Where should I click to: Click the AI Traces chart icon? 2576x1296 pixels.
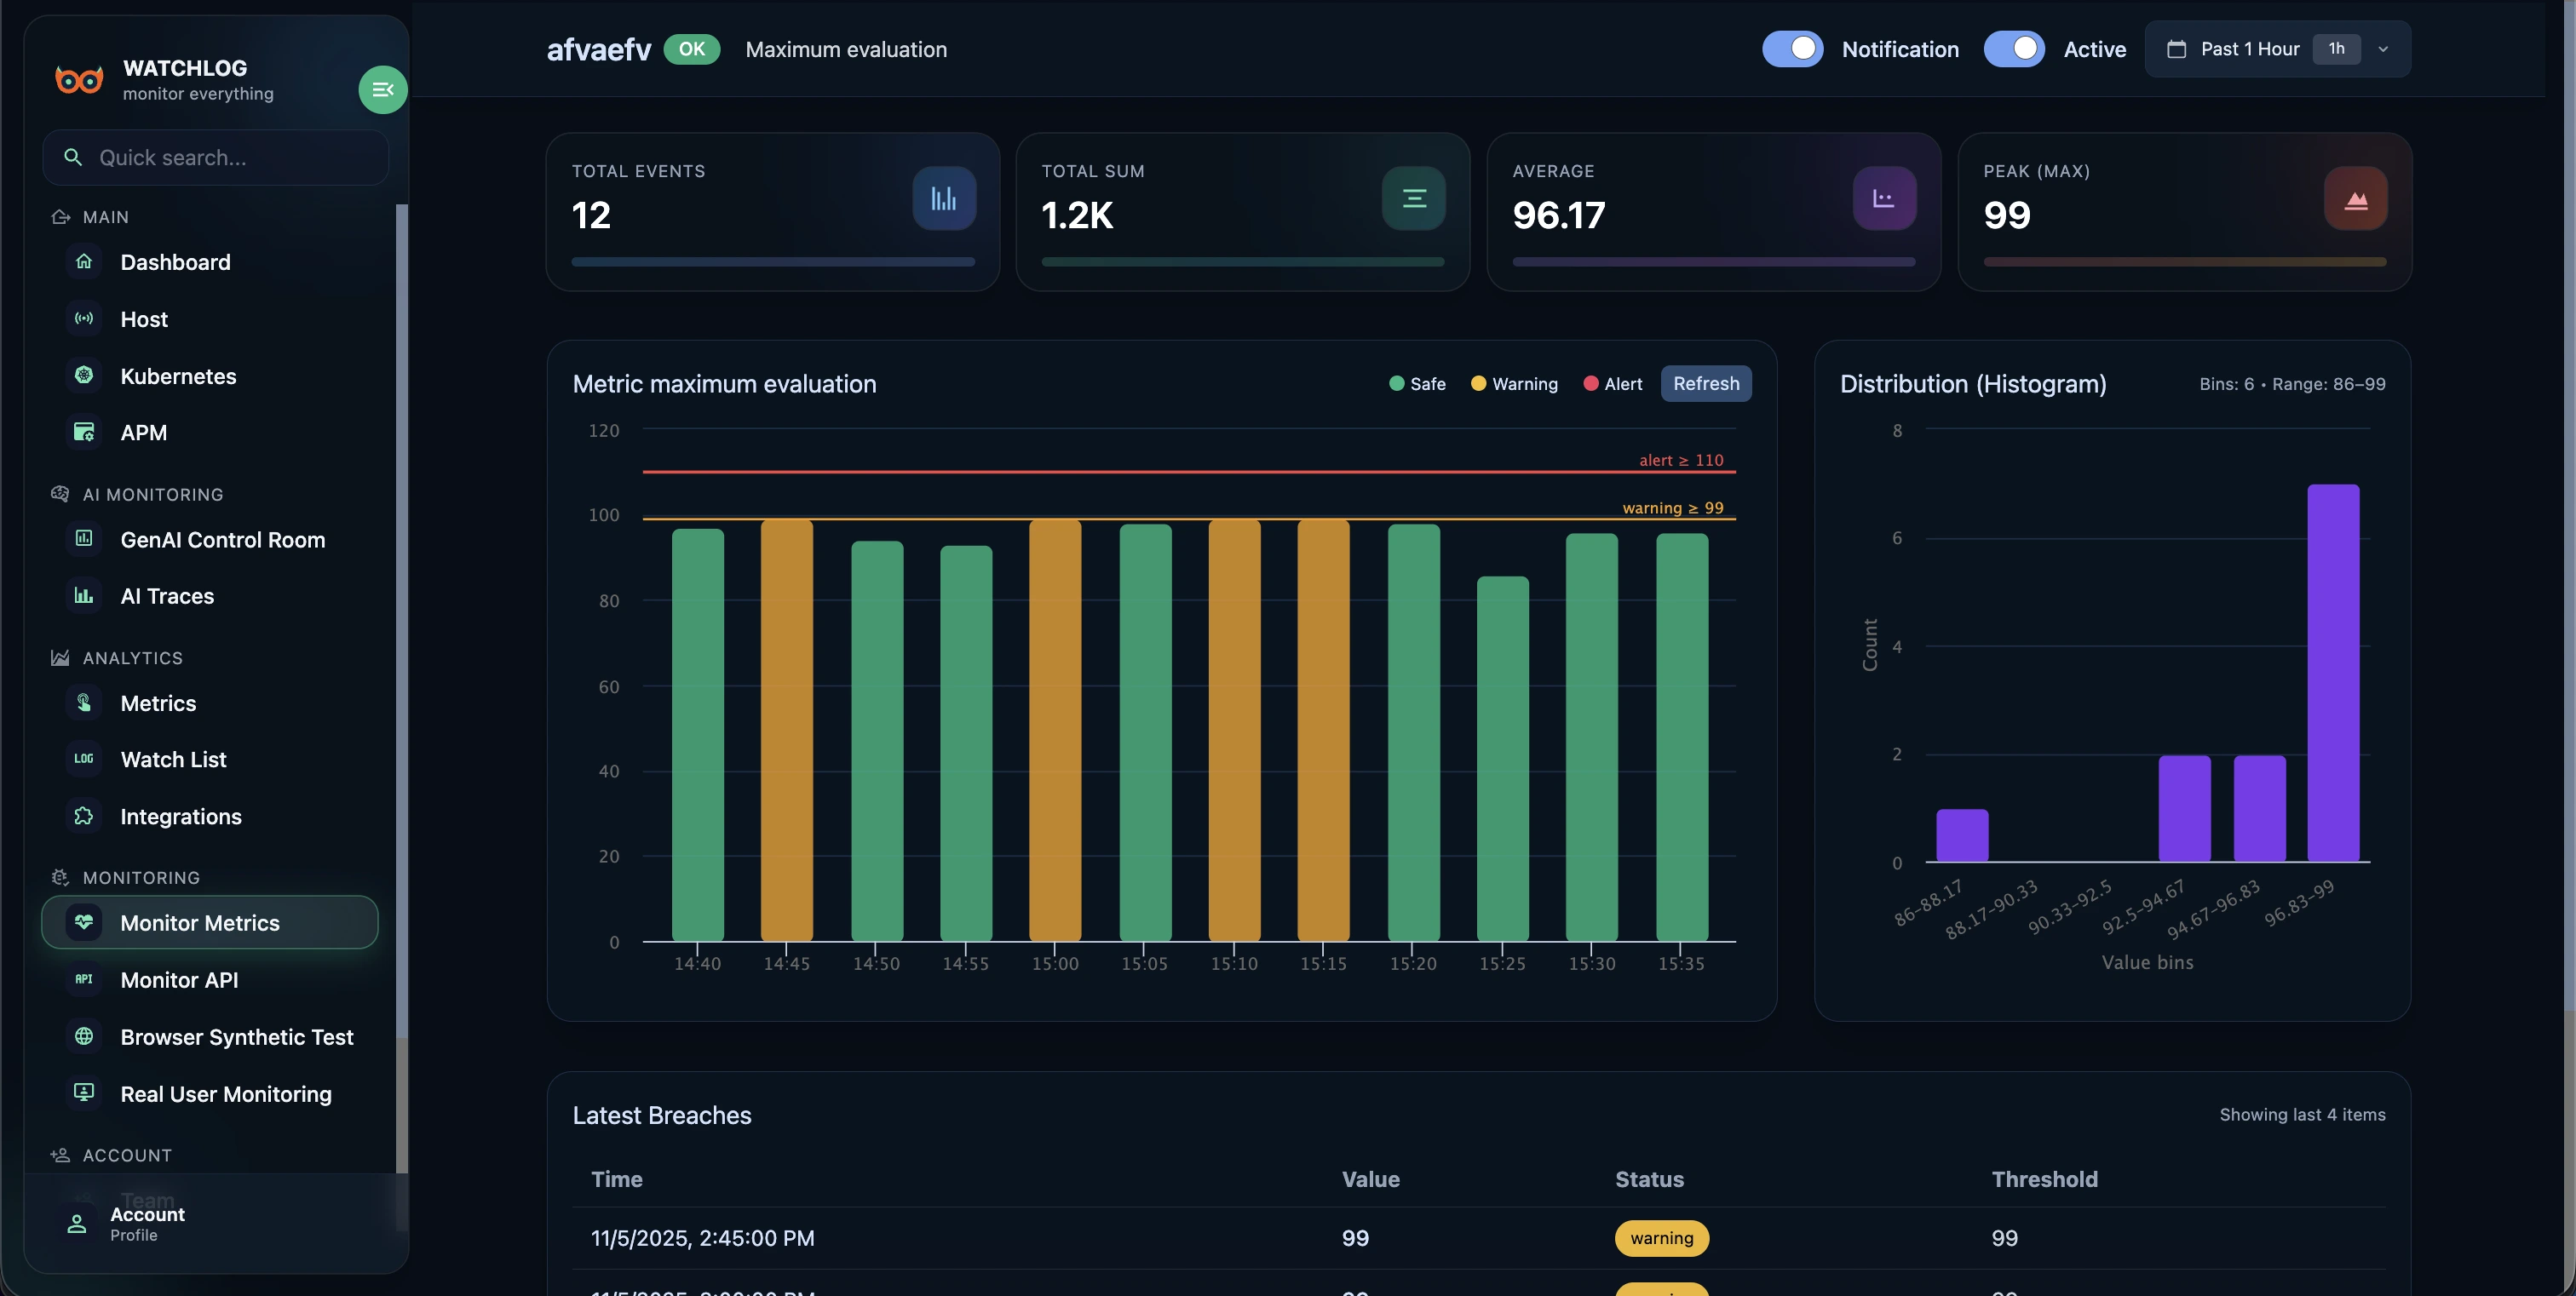(84, 595)
